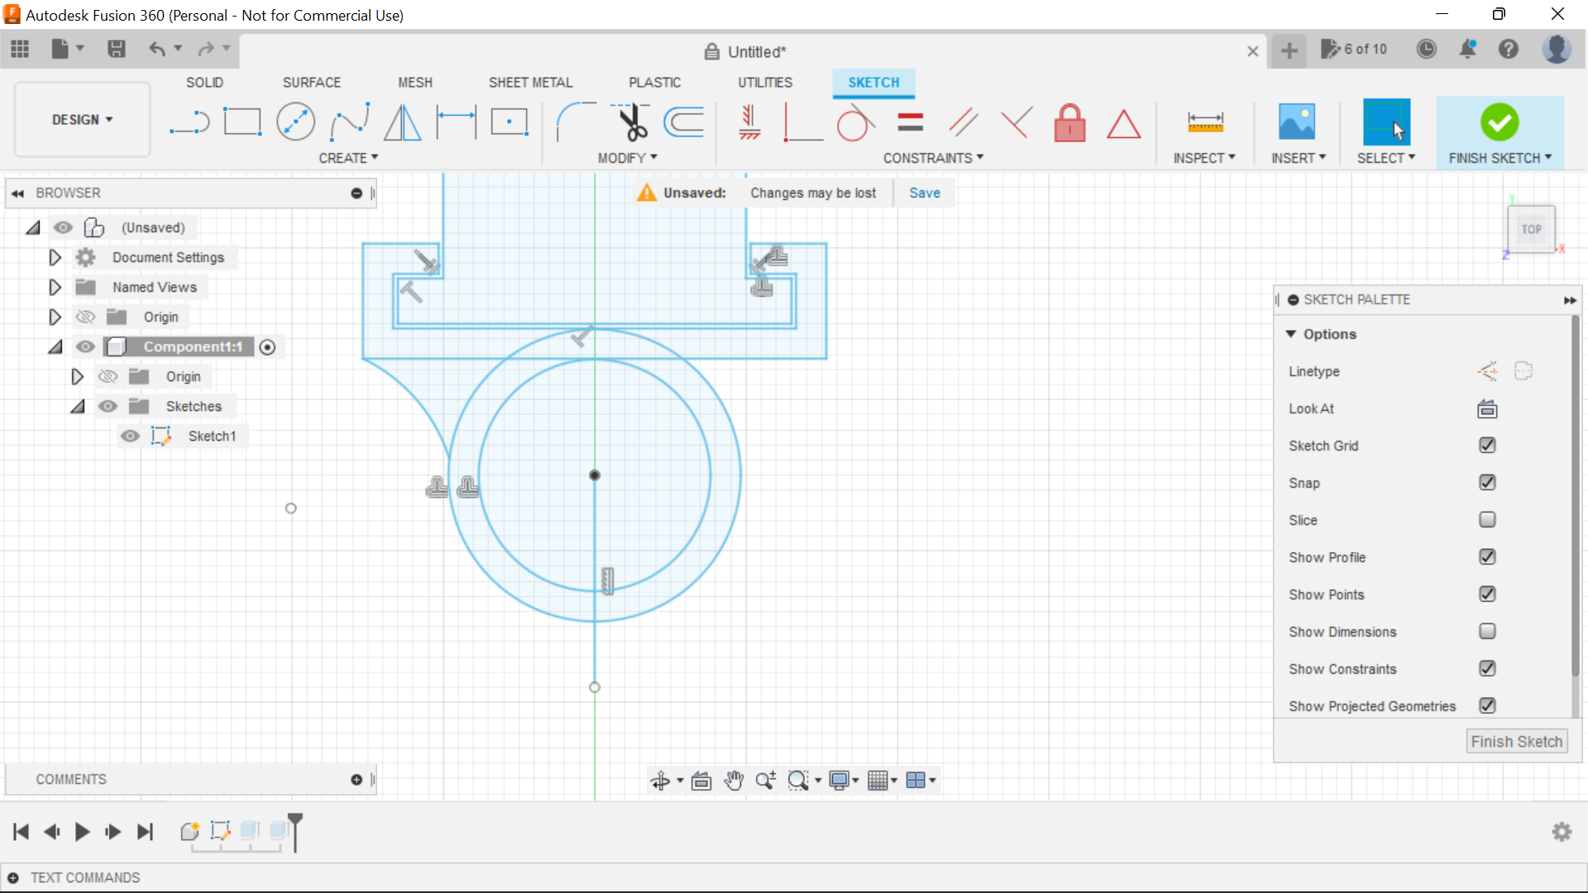Image resolution: width=1588 pixels, height=893 pixels.
Task: Select the Fit Point Spline tool
Action: click(348, 122)
